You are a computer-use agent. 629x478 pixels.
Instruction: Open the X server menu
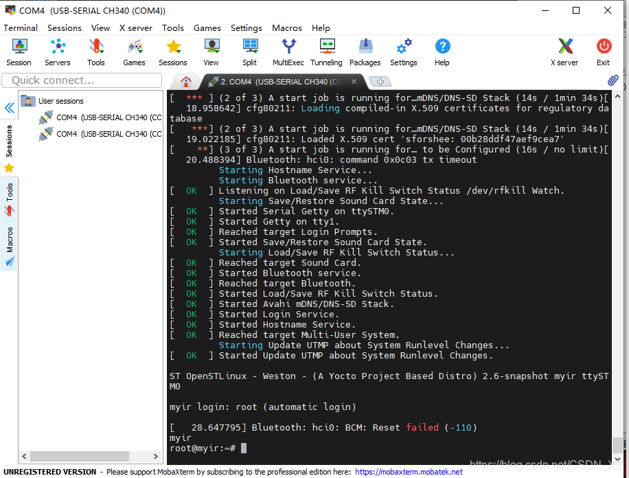click(135, 27)
